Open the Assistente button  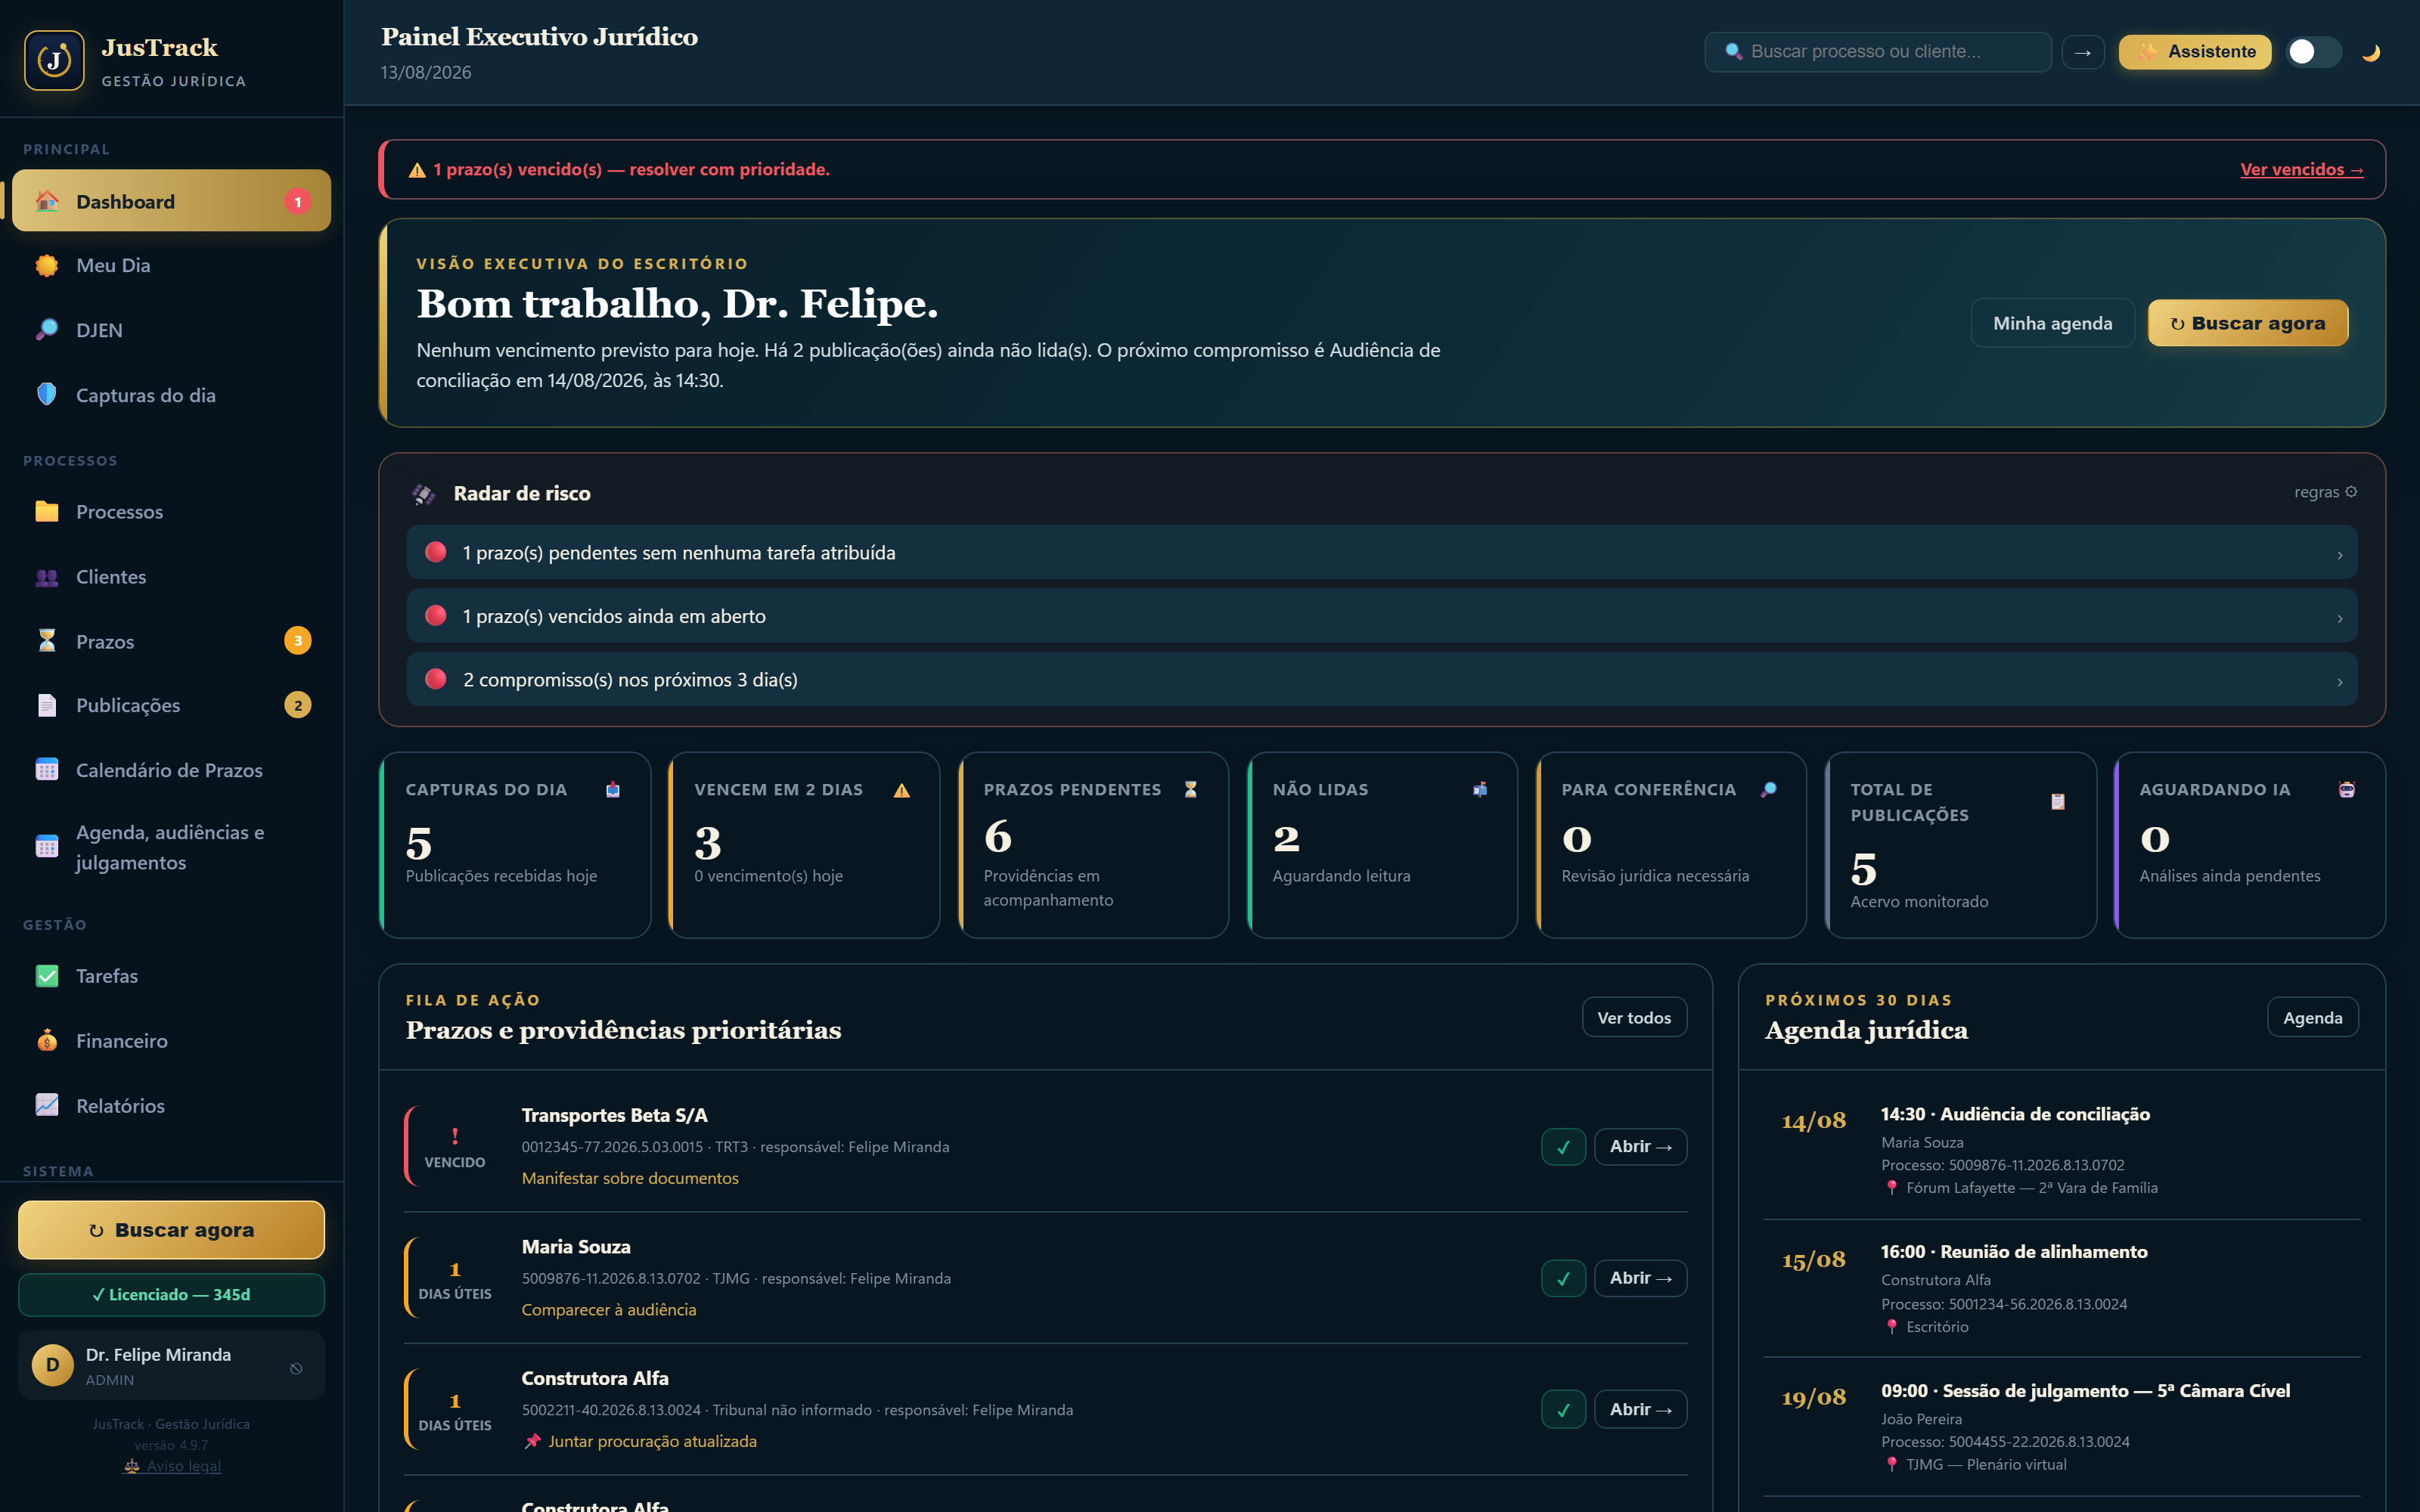[2195, 52]
